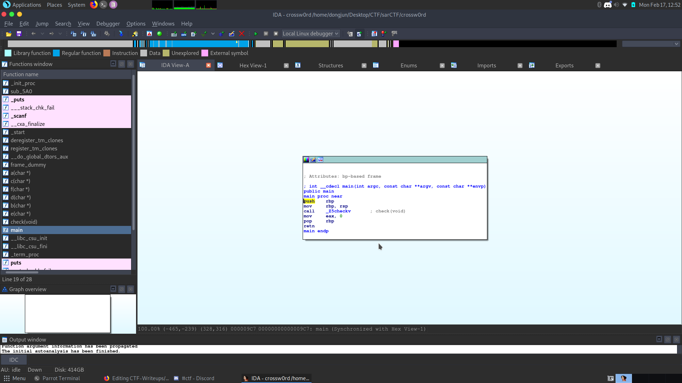The height and width of the screenshot is (383, 682).
Task: Click the open file toolbar icon
Action: point(9,34)
